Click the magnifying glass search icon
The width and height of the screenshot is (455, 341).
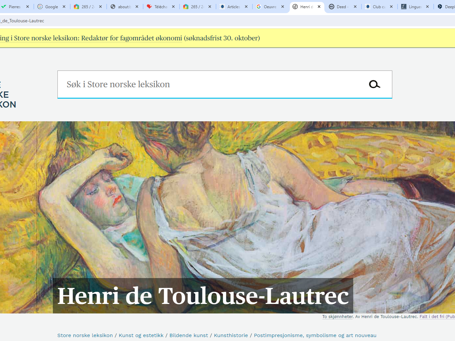(374, 85)
